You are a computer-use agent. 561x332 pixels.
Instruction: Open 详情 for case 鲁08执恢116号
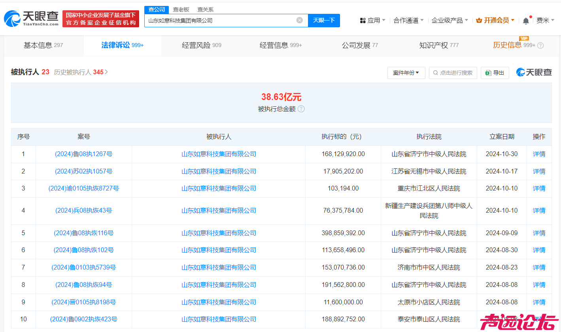pyautogui.click(x=539, y=233)
